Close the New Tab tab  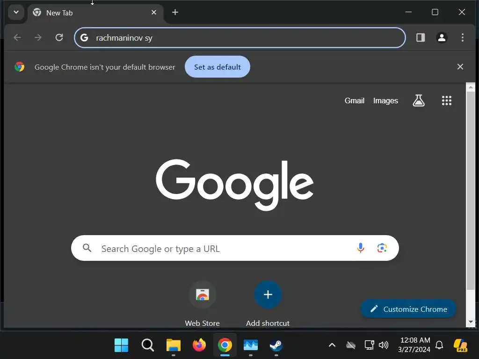pyautogui.click(x=154, y=13)
